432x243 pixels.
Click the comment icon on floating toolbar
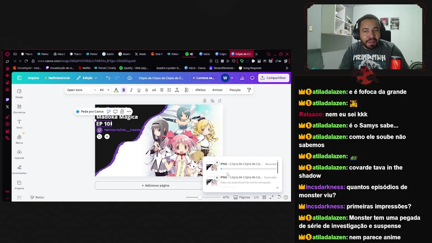(x=115, y=111)
